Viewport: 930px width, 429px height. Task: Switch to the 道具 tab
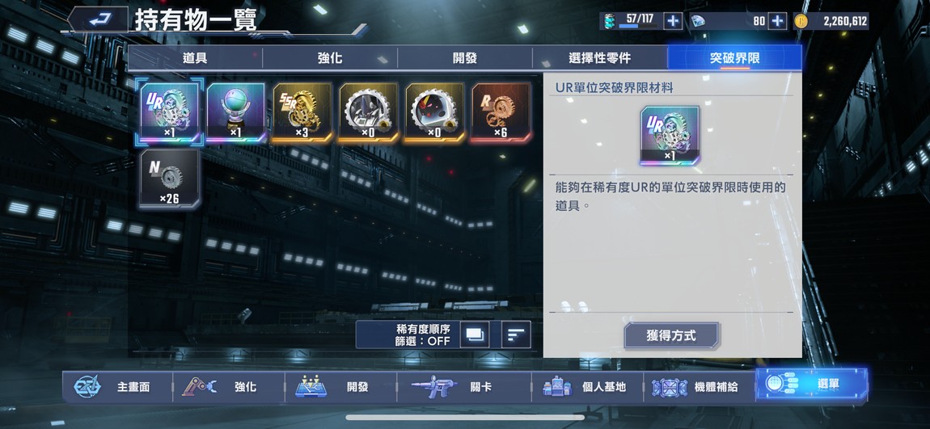195,58
